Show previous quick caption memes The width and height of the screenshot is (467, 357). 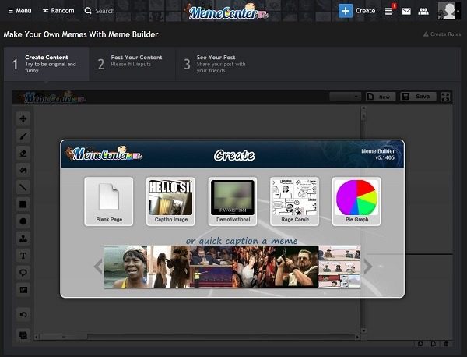pyautogui.click(x=98, y=267)
